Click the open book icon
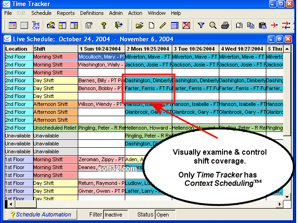This screenshot has width=298, height=223. point(239,25)
